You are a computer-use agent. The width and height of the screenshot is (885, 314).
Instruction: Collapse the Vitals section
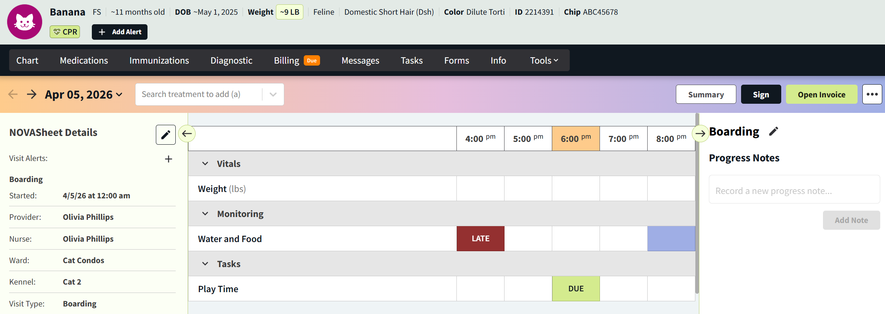(205, 164)
